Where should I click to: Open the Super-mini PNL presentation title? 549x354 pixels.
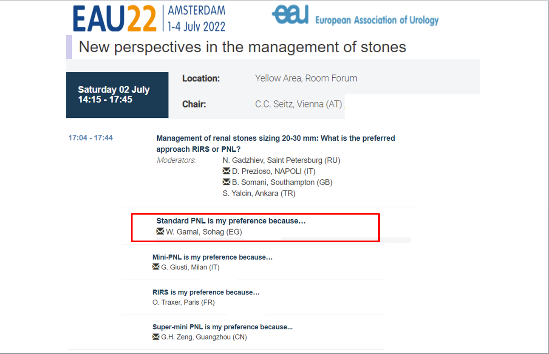(x=223, y=327)
